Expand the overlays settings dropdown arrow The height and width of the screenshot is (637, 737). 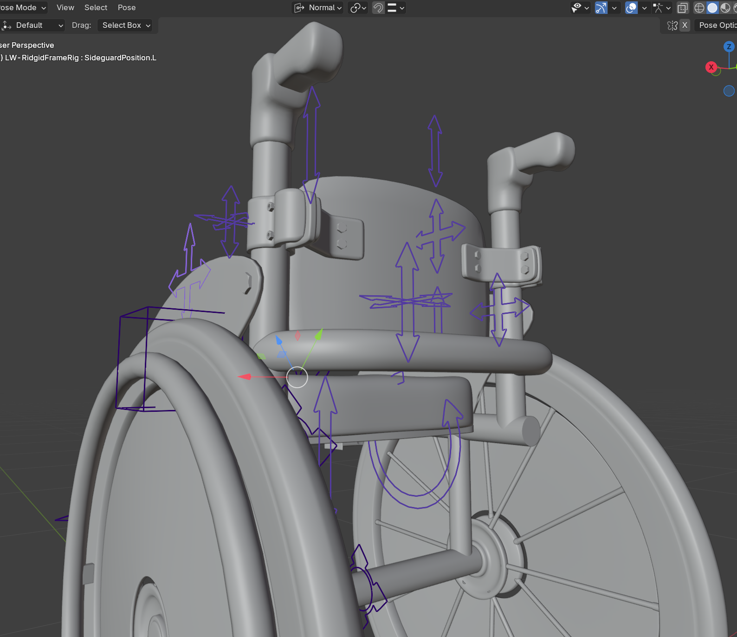click(644, 7)
